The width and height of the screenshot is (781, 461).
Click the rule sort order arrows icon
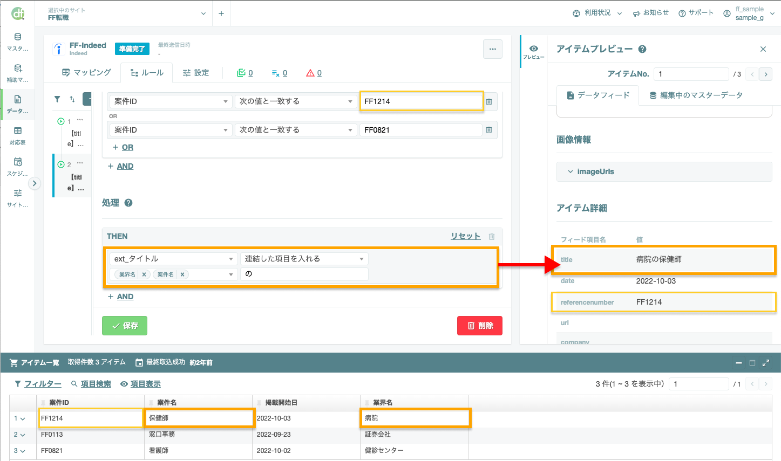(x=72, y=99)
